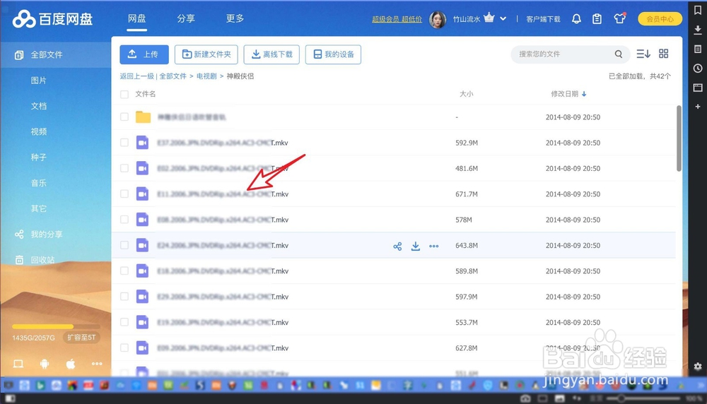The width and height of the screenshot is (707, 404).
Task: Click the history clock icon in right sidebar
Action: [x=698, y=69]
